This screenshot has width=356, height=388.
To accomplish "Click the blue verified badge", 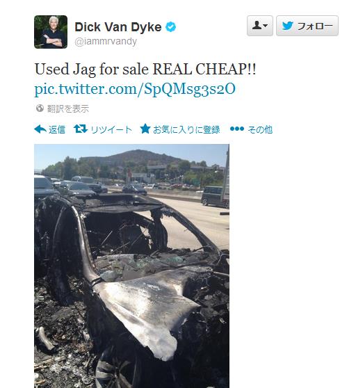I will [x=170, y=26].
